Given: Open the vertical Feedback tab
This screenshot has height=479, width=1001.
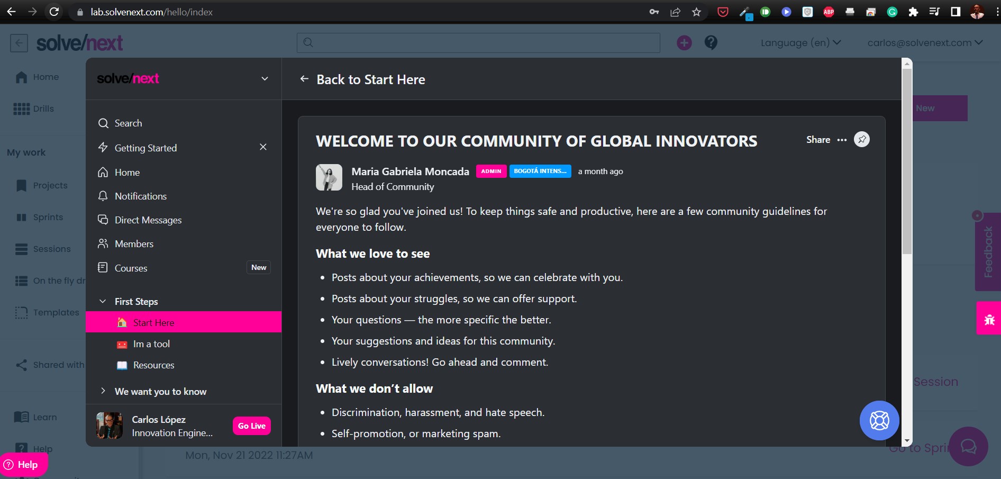Looking at the screenshot, I should (x=988, y=252).
